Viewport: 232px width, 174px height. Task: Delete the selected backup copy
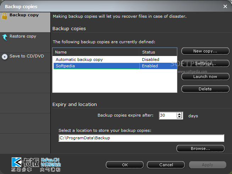[205, 89]
